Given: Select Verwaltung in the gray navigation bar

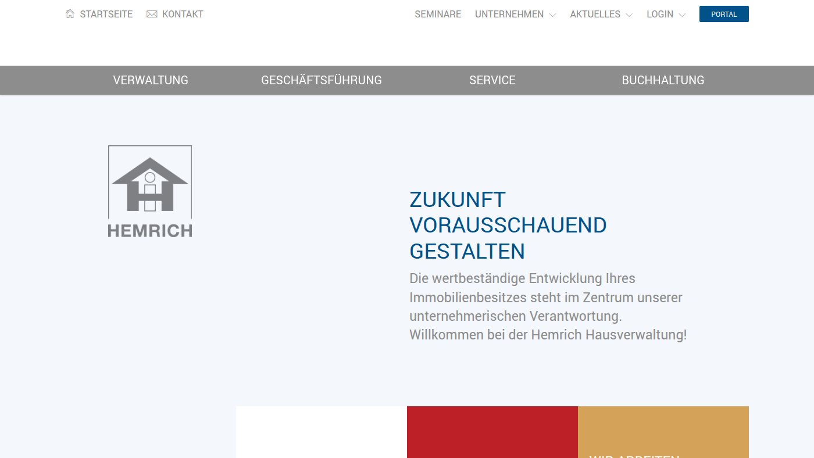Looking at the screenshot, I should pyautogui.click(x=151, y=80).
